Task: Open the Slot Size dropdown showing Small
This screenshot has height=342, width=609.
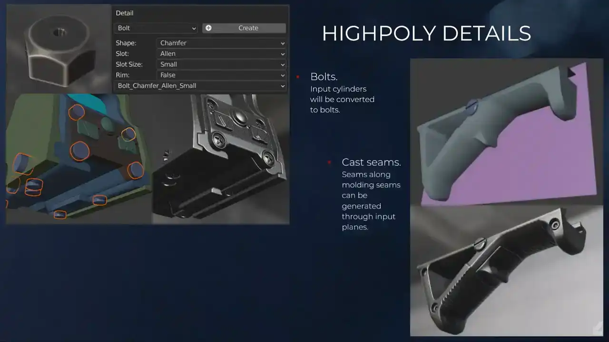Action: click(221, 65)
